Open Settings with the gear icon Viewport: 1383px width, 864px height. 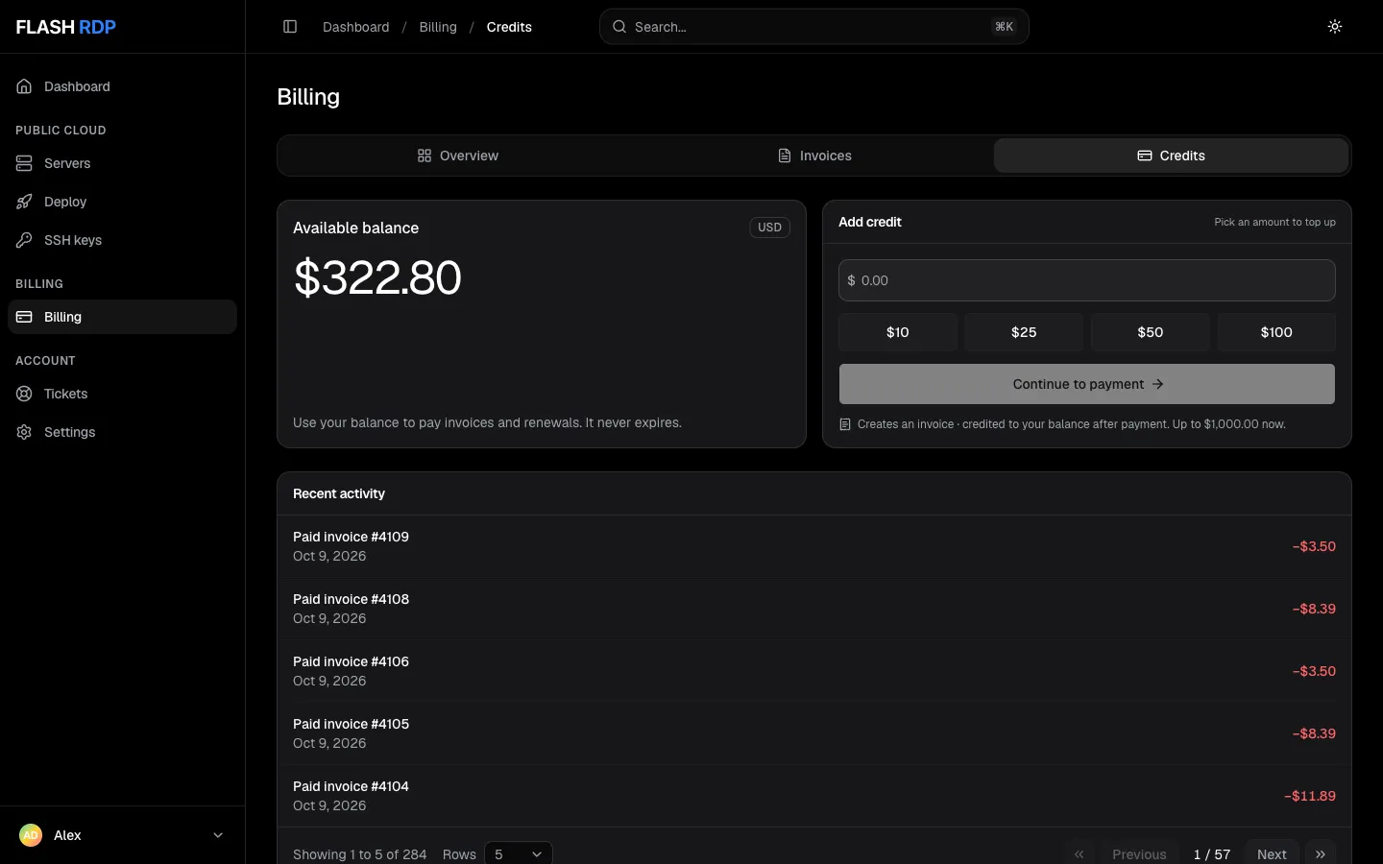[x=122, y=432]
